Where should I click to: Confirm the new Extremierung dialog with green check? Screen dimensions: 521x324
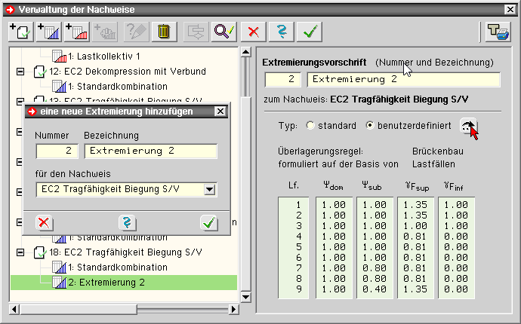209,222
